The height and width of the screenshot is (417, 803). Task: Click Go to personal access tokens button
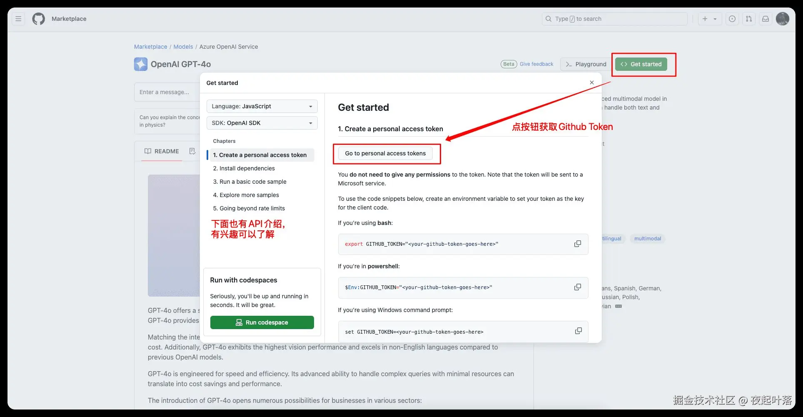point(385,153)
